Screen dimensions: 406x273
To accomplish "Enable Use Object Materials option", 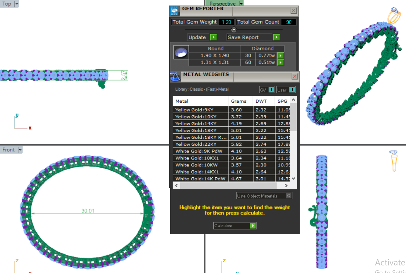I will (x=289, y=196).
